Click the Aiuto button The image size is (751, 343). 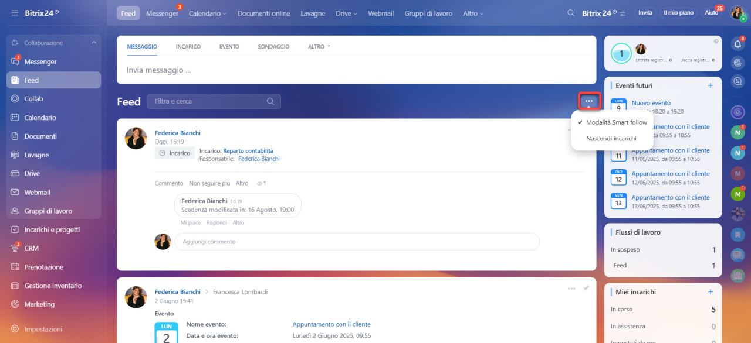tap(711, 13)
